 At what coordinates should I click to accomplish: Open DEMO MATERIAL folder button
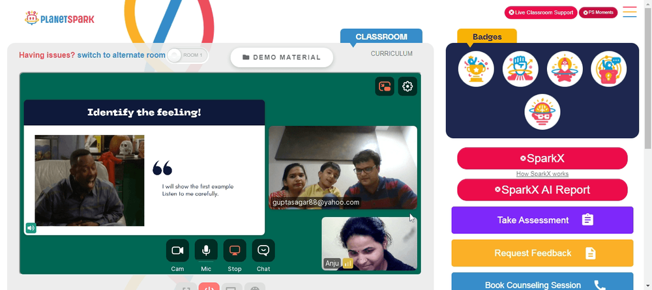coord(282,57)
